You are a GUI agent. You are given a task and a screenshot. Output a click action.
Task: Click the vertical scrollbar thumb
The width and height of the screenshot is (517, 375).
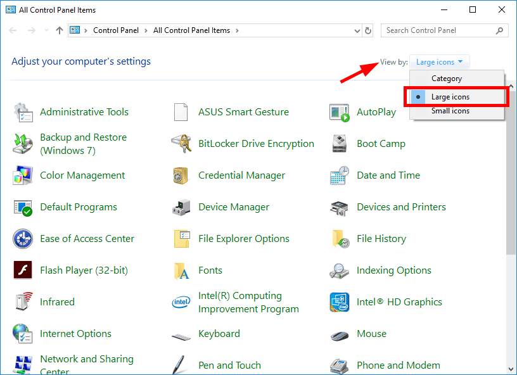[511, 172]
